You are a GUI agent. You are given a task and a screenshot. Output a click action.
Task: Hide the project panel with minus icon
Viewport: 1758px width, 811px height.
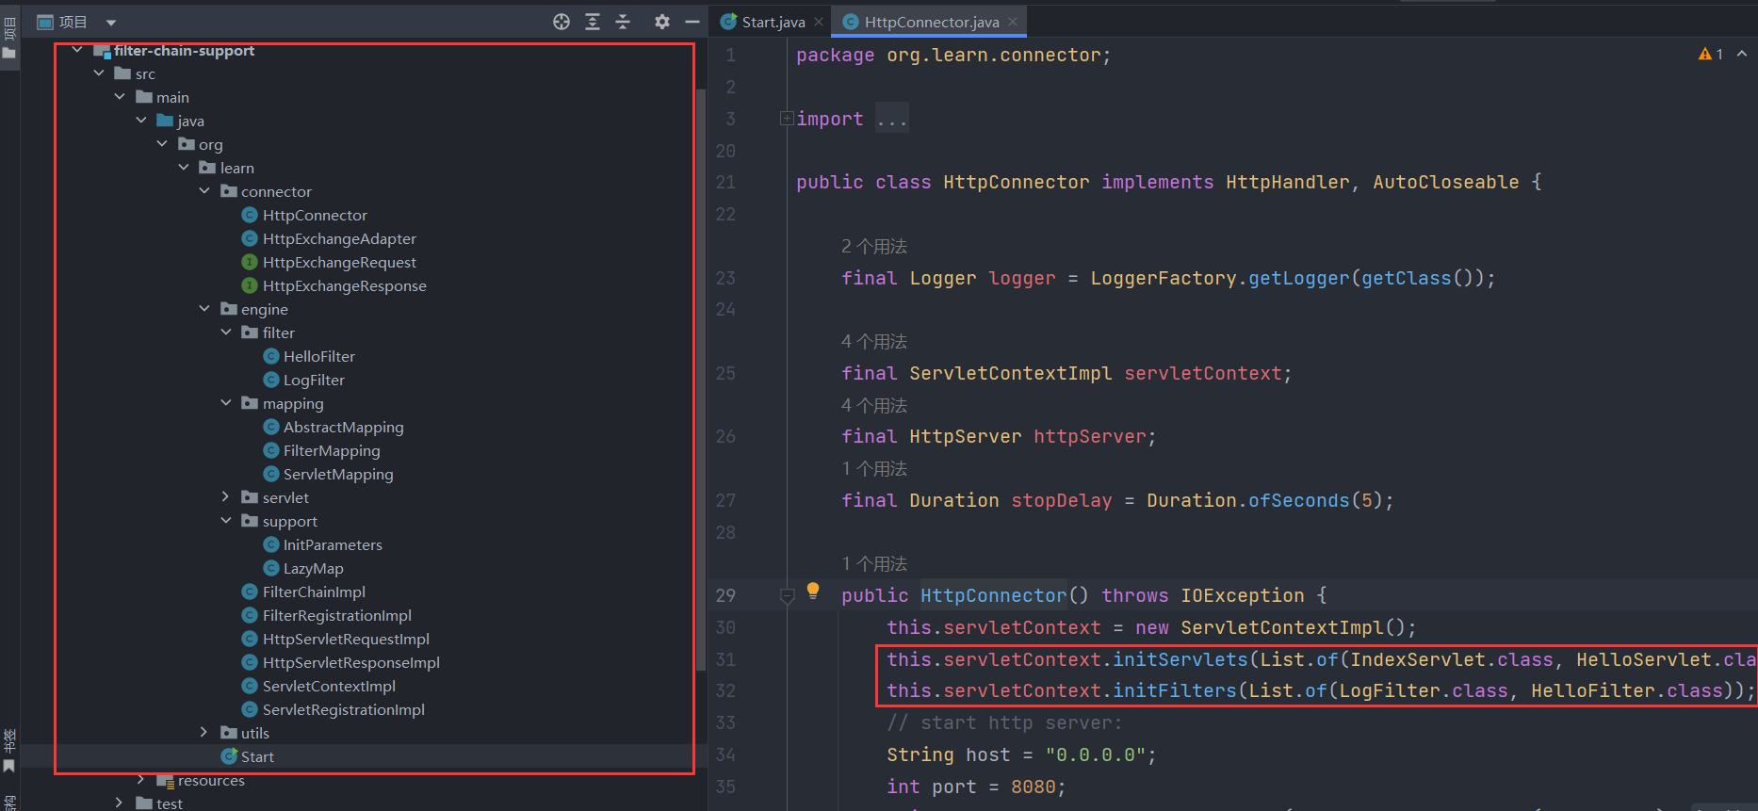tap(692, 22)
